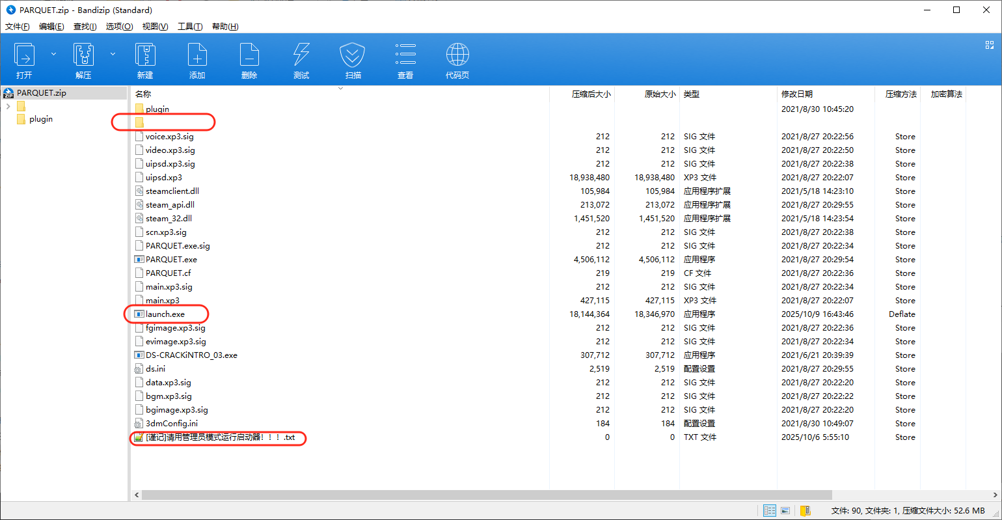Open the dropdown arrow beside 打开
The width and height of the screenshot is (1002, 520).
53,54
